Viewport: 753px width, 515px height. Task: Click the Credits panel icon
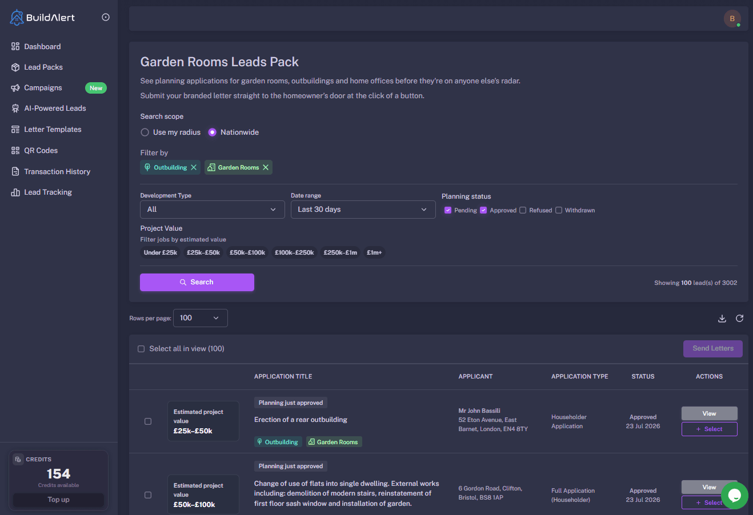tap(18, 459)
